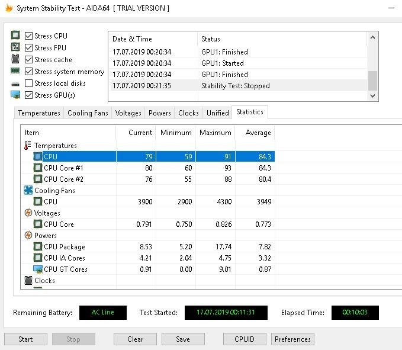Click the Current column header
402x350 pixels.
pyautogui.click(x=136, y=133)
